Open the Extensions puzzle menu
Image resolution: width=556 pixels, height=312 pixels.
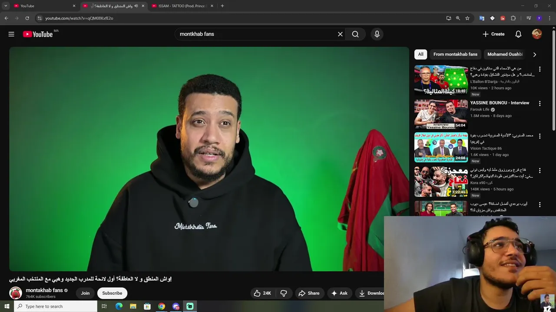(513, 18)
